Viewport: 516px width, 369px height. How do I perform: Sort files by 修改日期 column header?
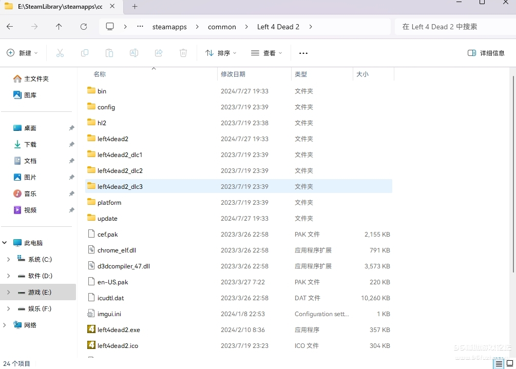coord(233,74)
